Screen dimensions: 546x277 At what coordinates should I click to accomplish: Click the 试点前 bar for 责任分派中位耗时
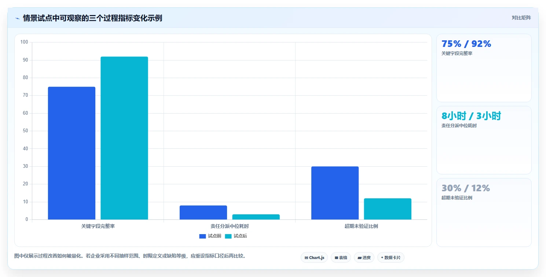(x=203, y=213)
